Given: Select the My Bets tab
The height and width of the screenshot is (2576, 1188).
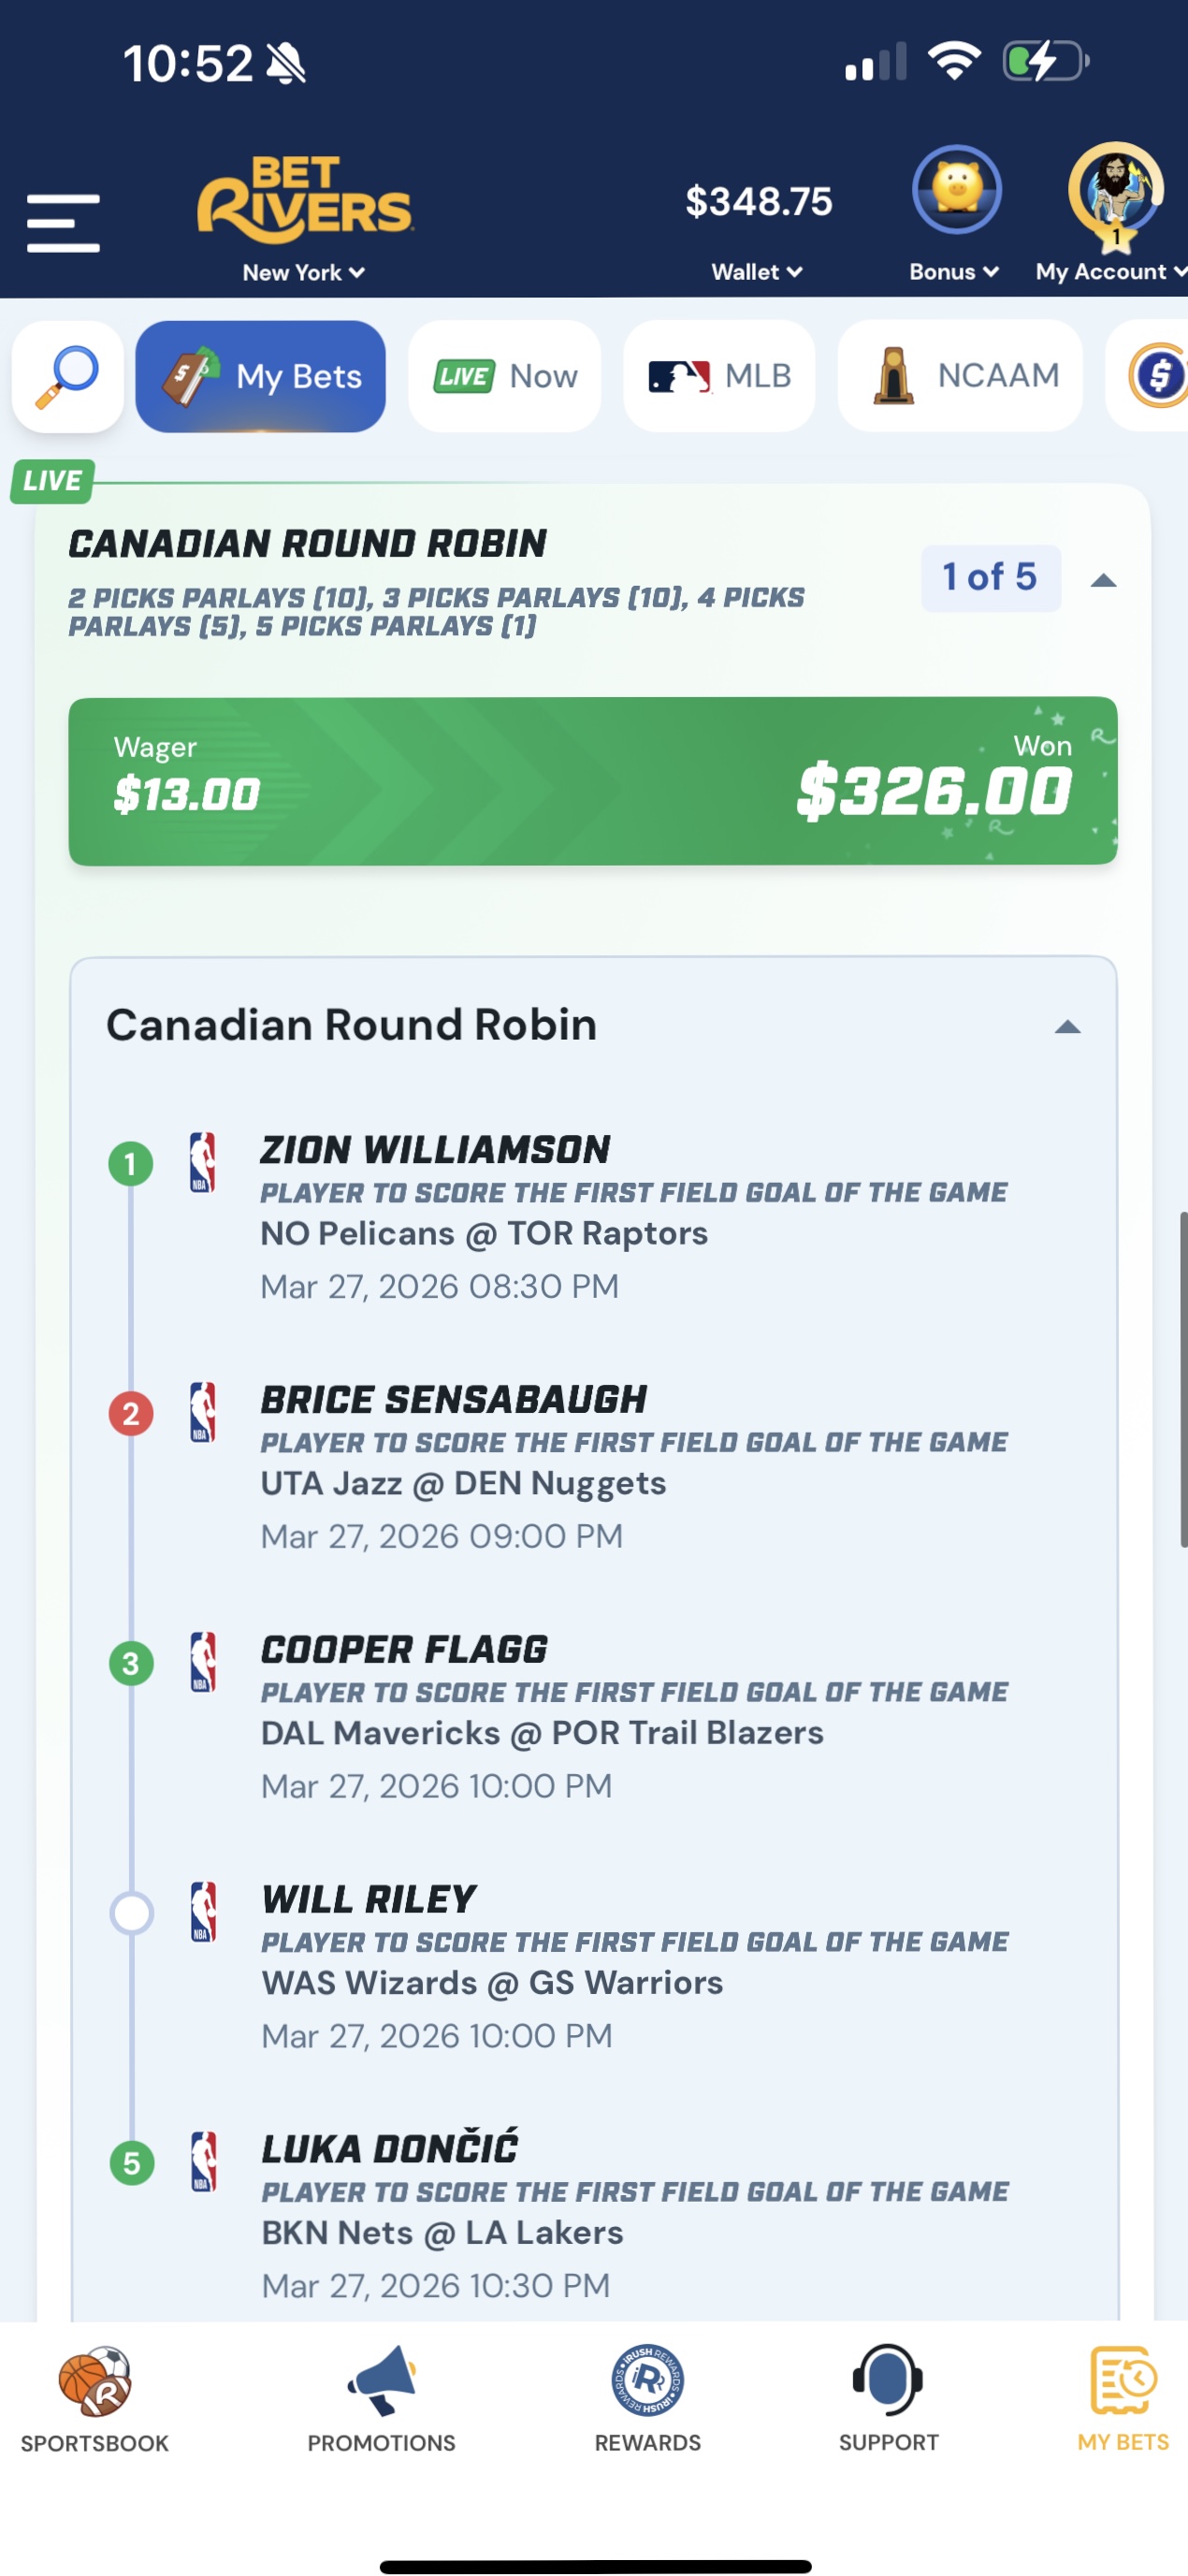Looking at the screenshot, I should [261, 377].
